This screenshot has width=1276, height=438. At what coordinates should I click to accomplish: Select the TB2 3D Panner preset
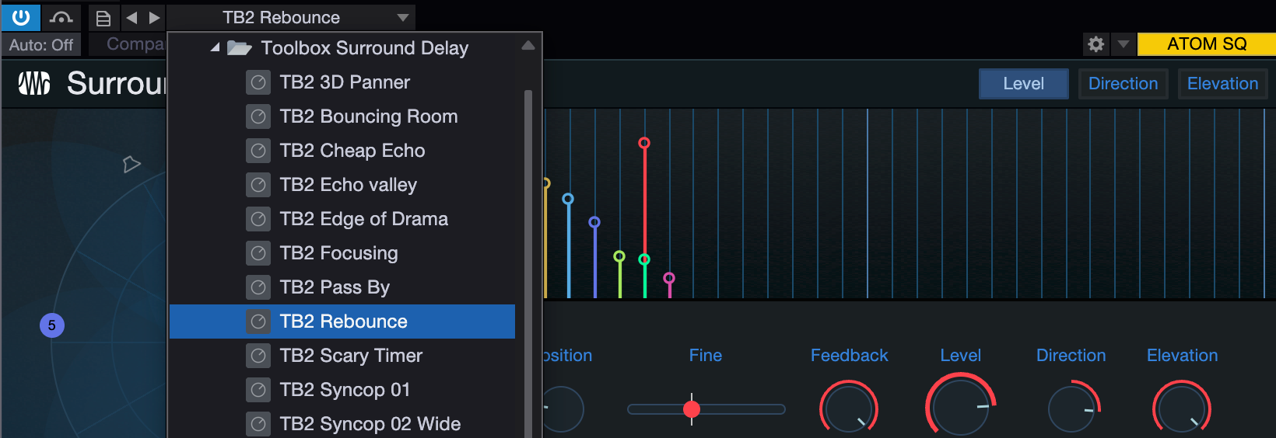click(x=344, y=82)
